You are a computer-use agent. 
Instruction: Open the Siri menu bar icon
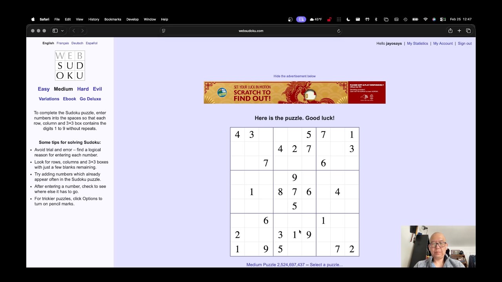pyautogui.click(x=434, y=19)
